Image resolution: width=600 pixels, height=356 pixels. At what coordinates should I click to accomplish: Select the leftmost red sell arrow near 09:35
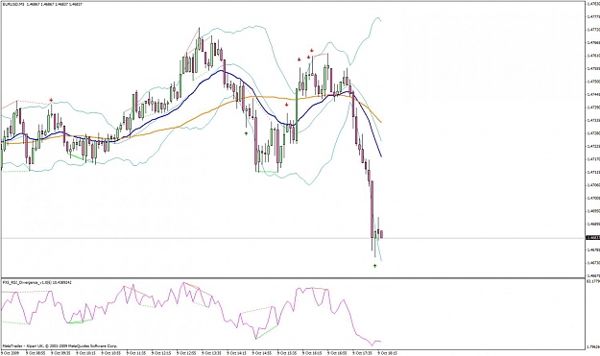coord(51,100)
